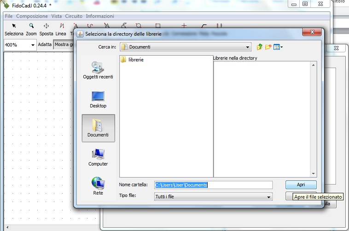Open the Tipo file dropdown
The image size is (349, 231).
269,197
